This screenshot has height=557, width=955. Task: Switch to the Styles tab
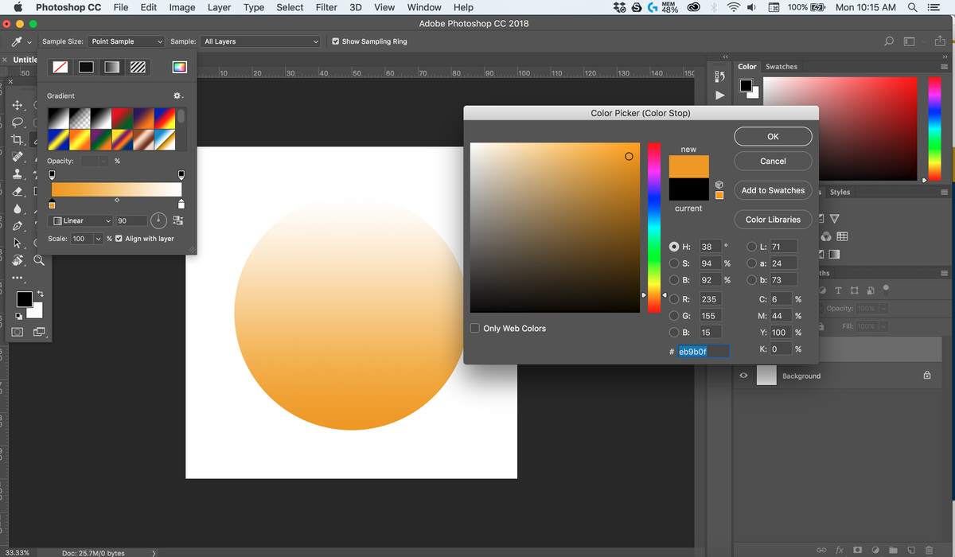(x=840, y=192)
